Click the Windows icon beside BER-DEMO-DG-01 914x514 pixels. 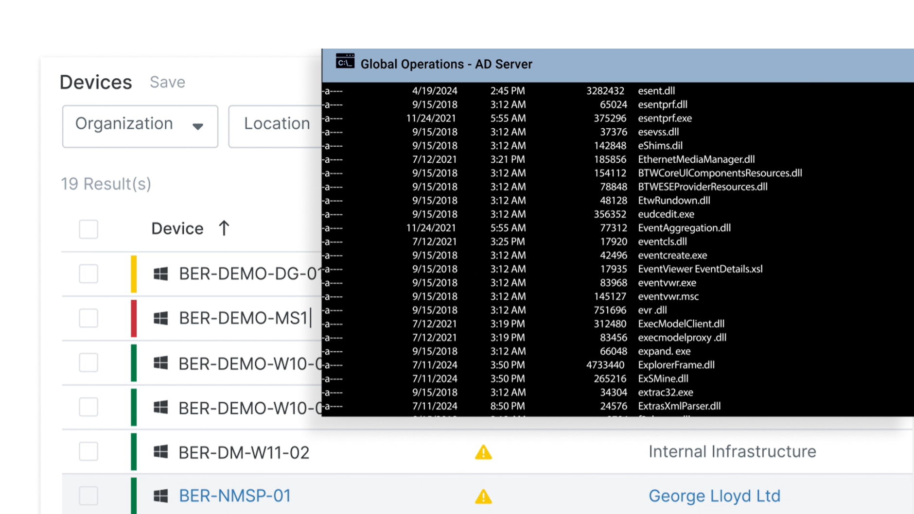161,274
